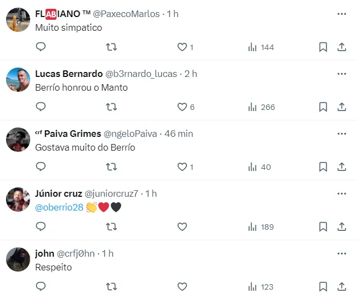357x299 pixels.
Task: Repost Paiva Grimes' tweet
Action: (x=111, y=167)
